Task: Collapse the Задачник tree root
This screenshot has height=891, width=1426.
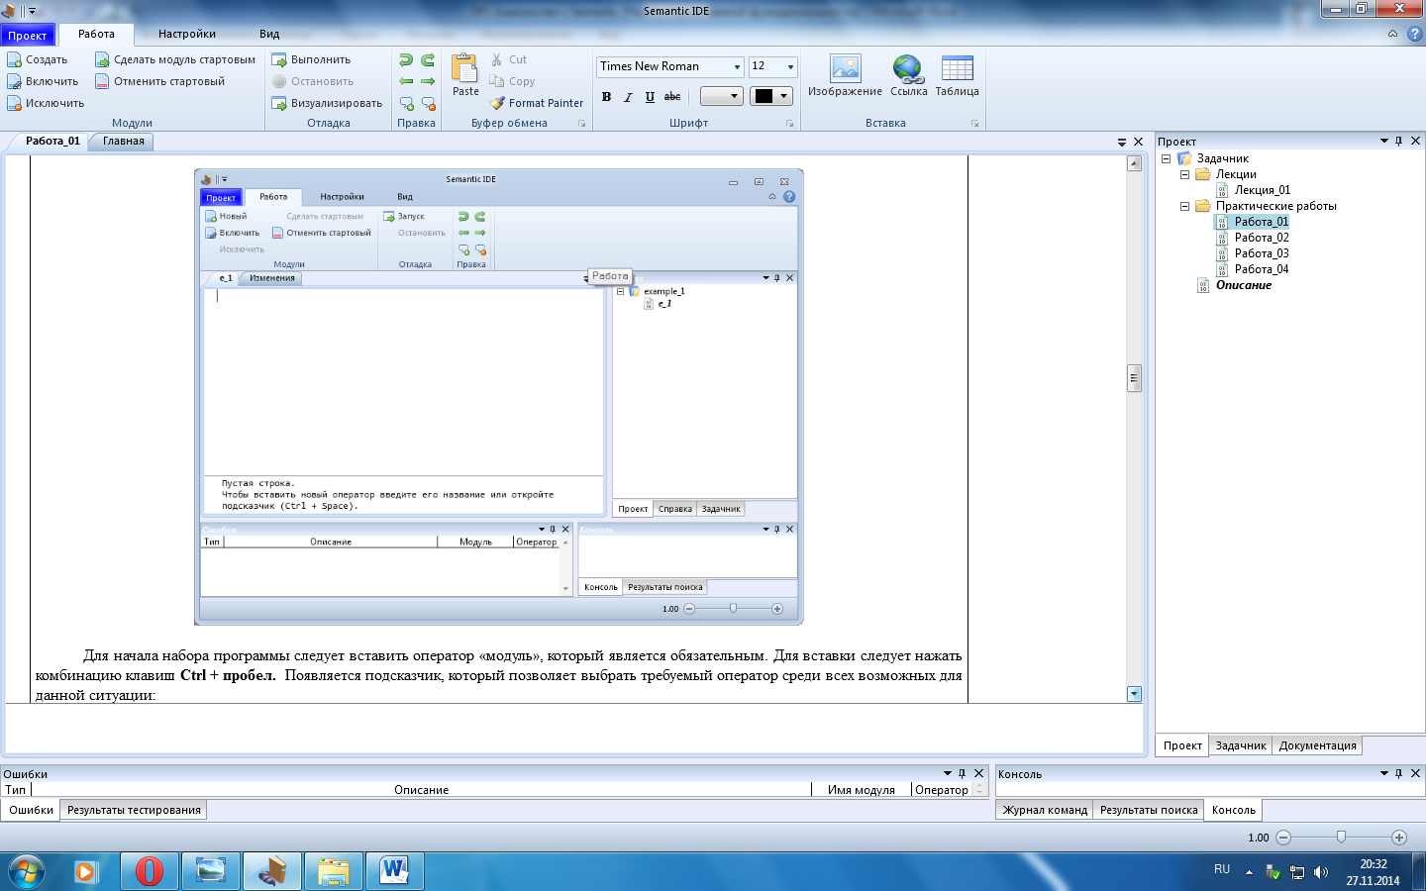Action: (x=1166, y=158)
